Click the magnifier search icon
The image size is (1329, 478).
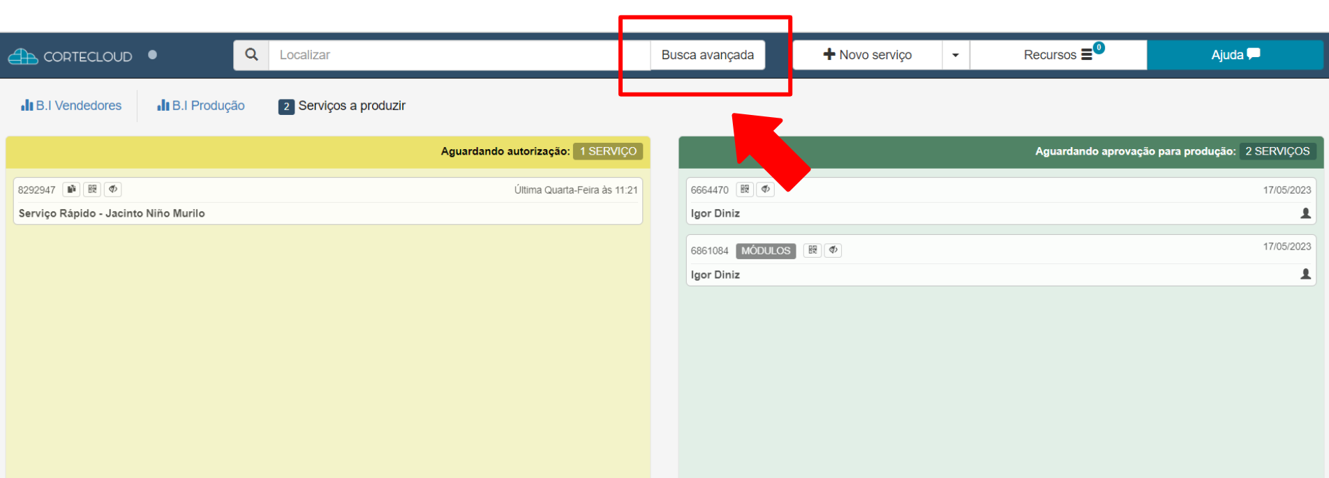(x=251, y=54)
